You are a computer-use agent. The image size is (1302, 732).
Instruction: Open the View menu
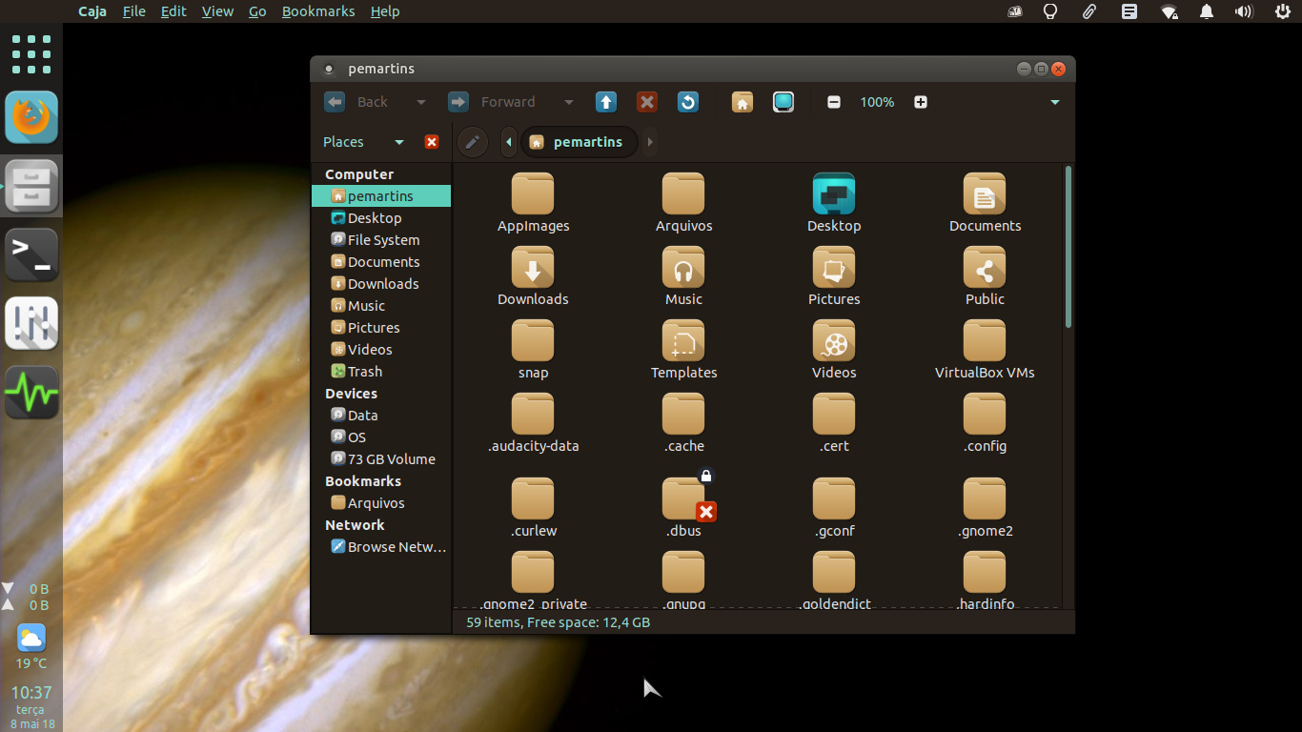pos(217,11)
